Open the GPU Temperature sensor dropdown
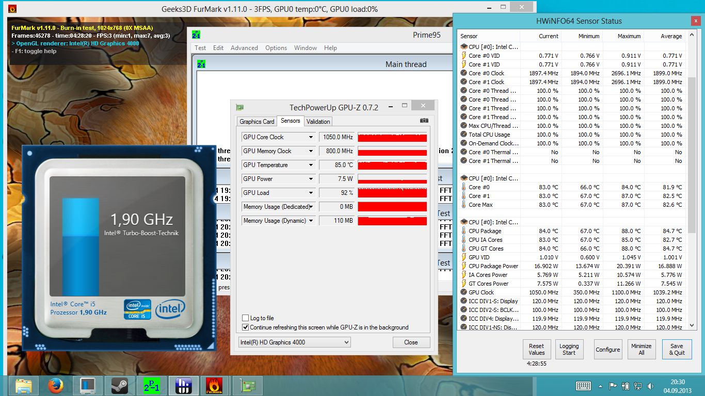The height and width of the screenshot is (396, 705). click(311, 165)
